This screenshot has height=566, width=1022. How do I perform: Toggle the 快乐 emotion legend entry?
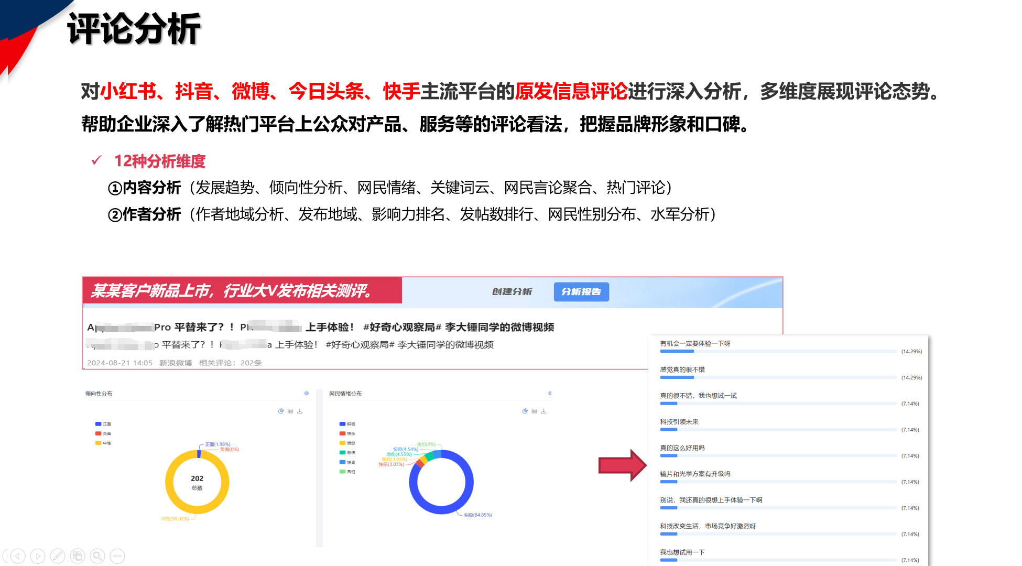347,433
